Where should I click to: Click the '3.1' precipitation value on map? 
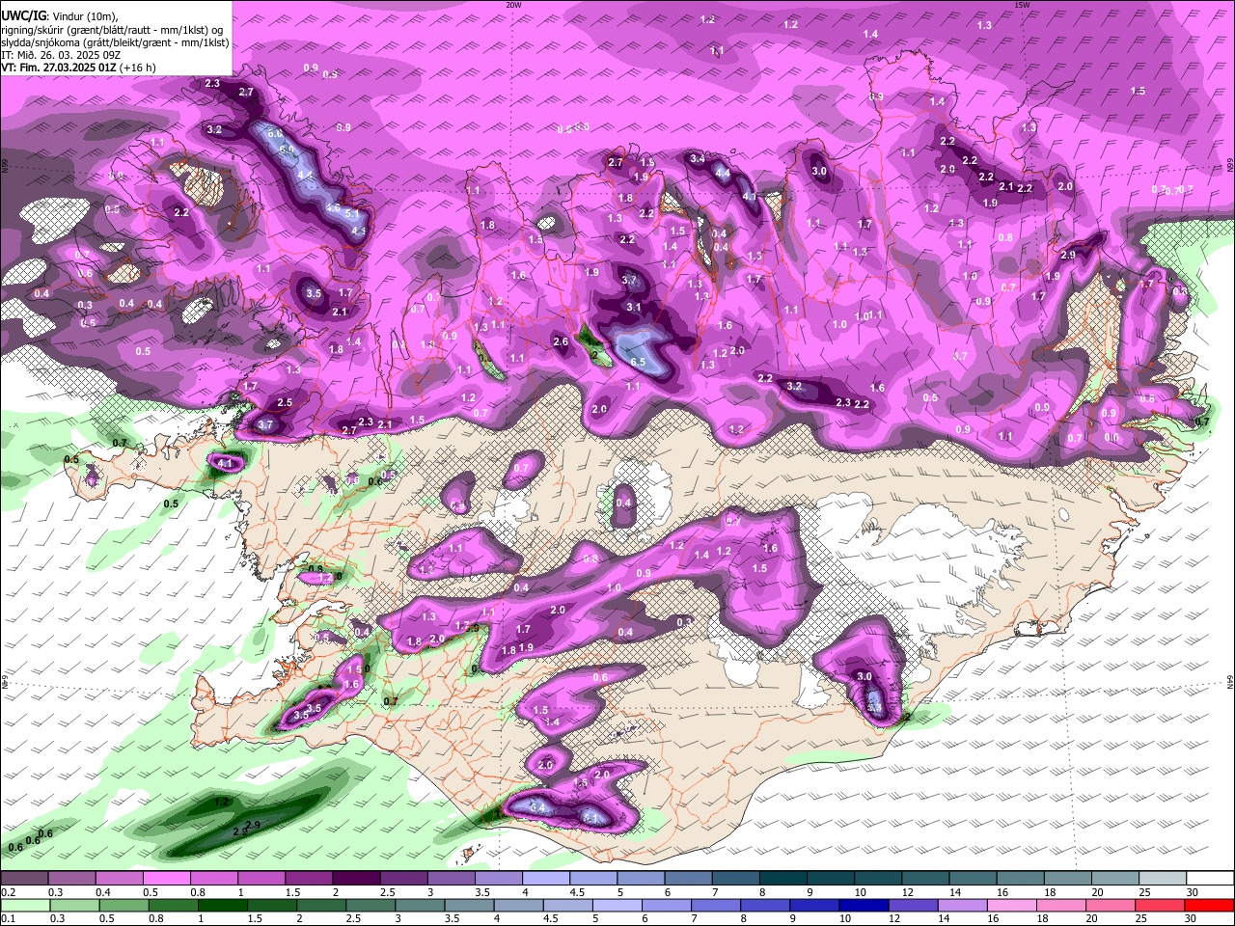click(x=634, y=307)
